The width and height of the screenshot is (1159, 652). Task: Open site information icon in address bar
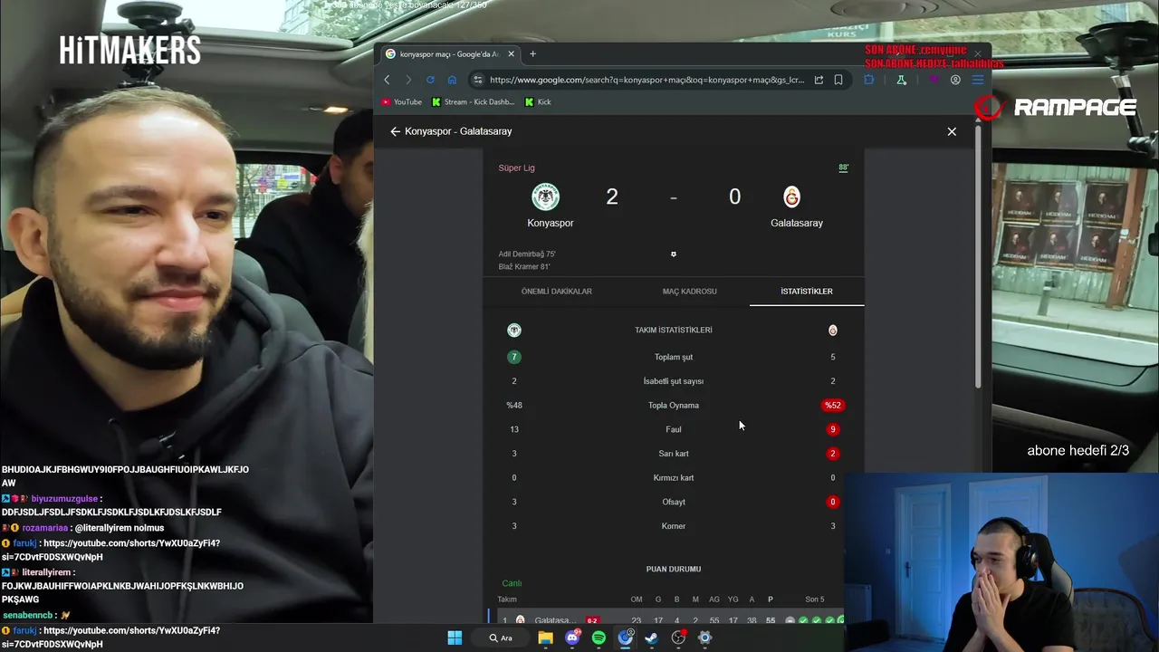pos(478,80)
